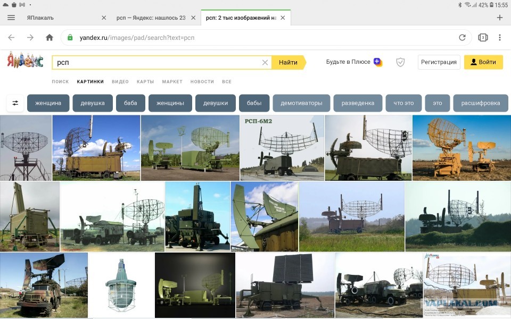Close the ЯПлакалъ tab
Screen dimensions: 511x319
point(104,18)
